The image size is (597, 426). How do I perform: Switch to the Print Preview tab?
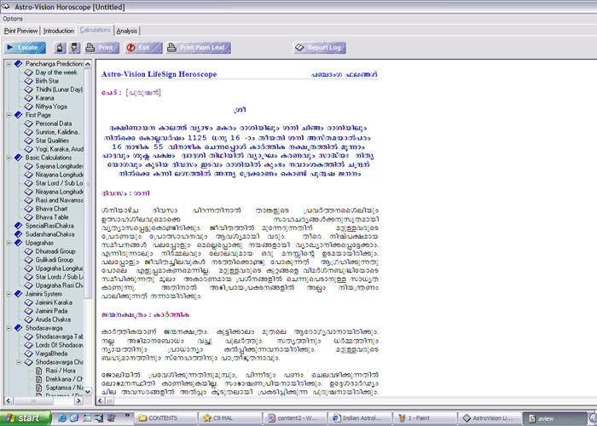(21, 31)
